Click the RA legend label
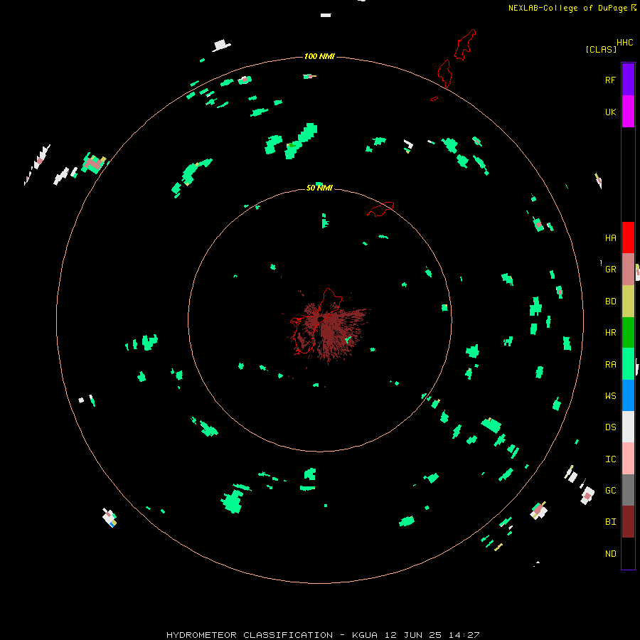Screen dimensions: 640x640 610,365
